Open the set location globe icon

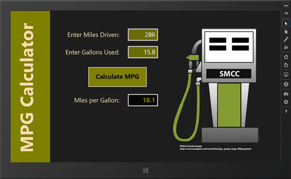click(286, 84)
